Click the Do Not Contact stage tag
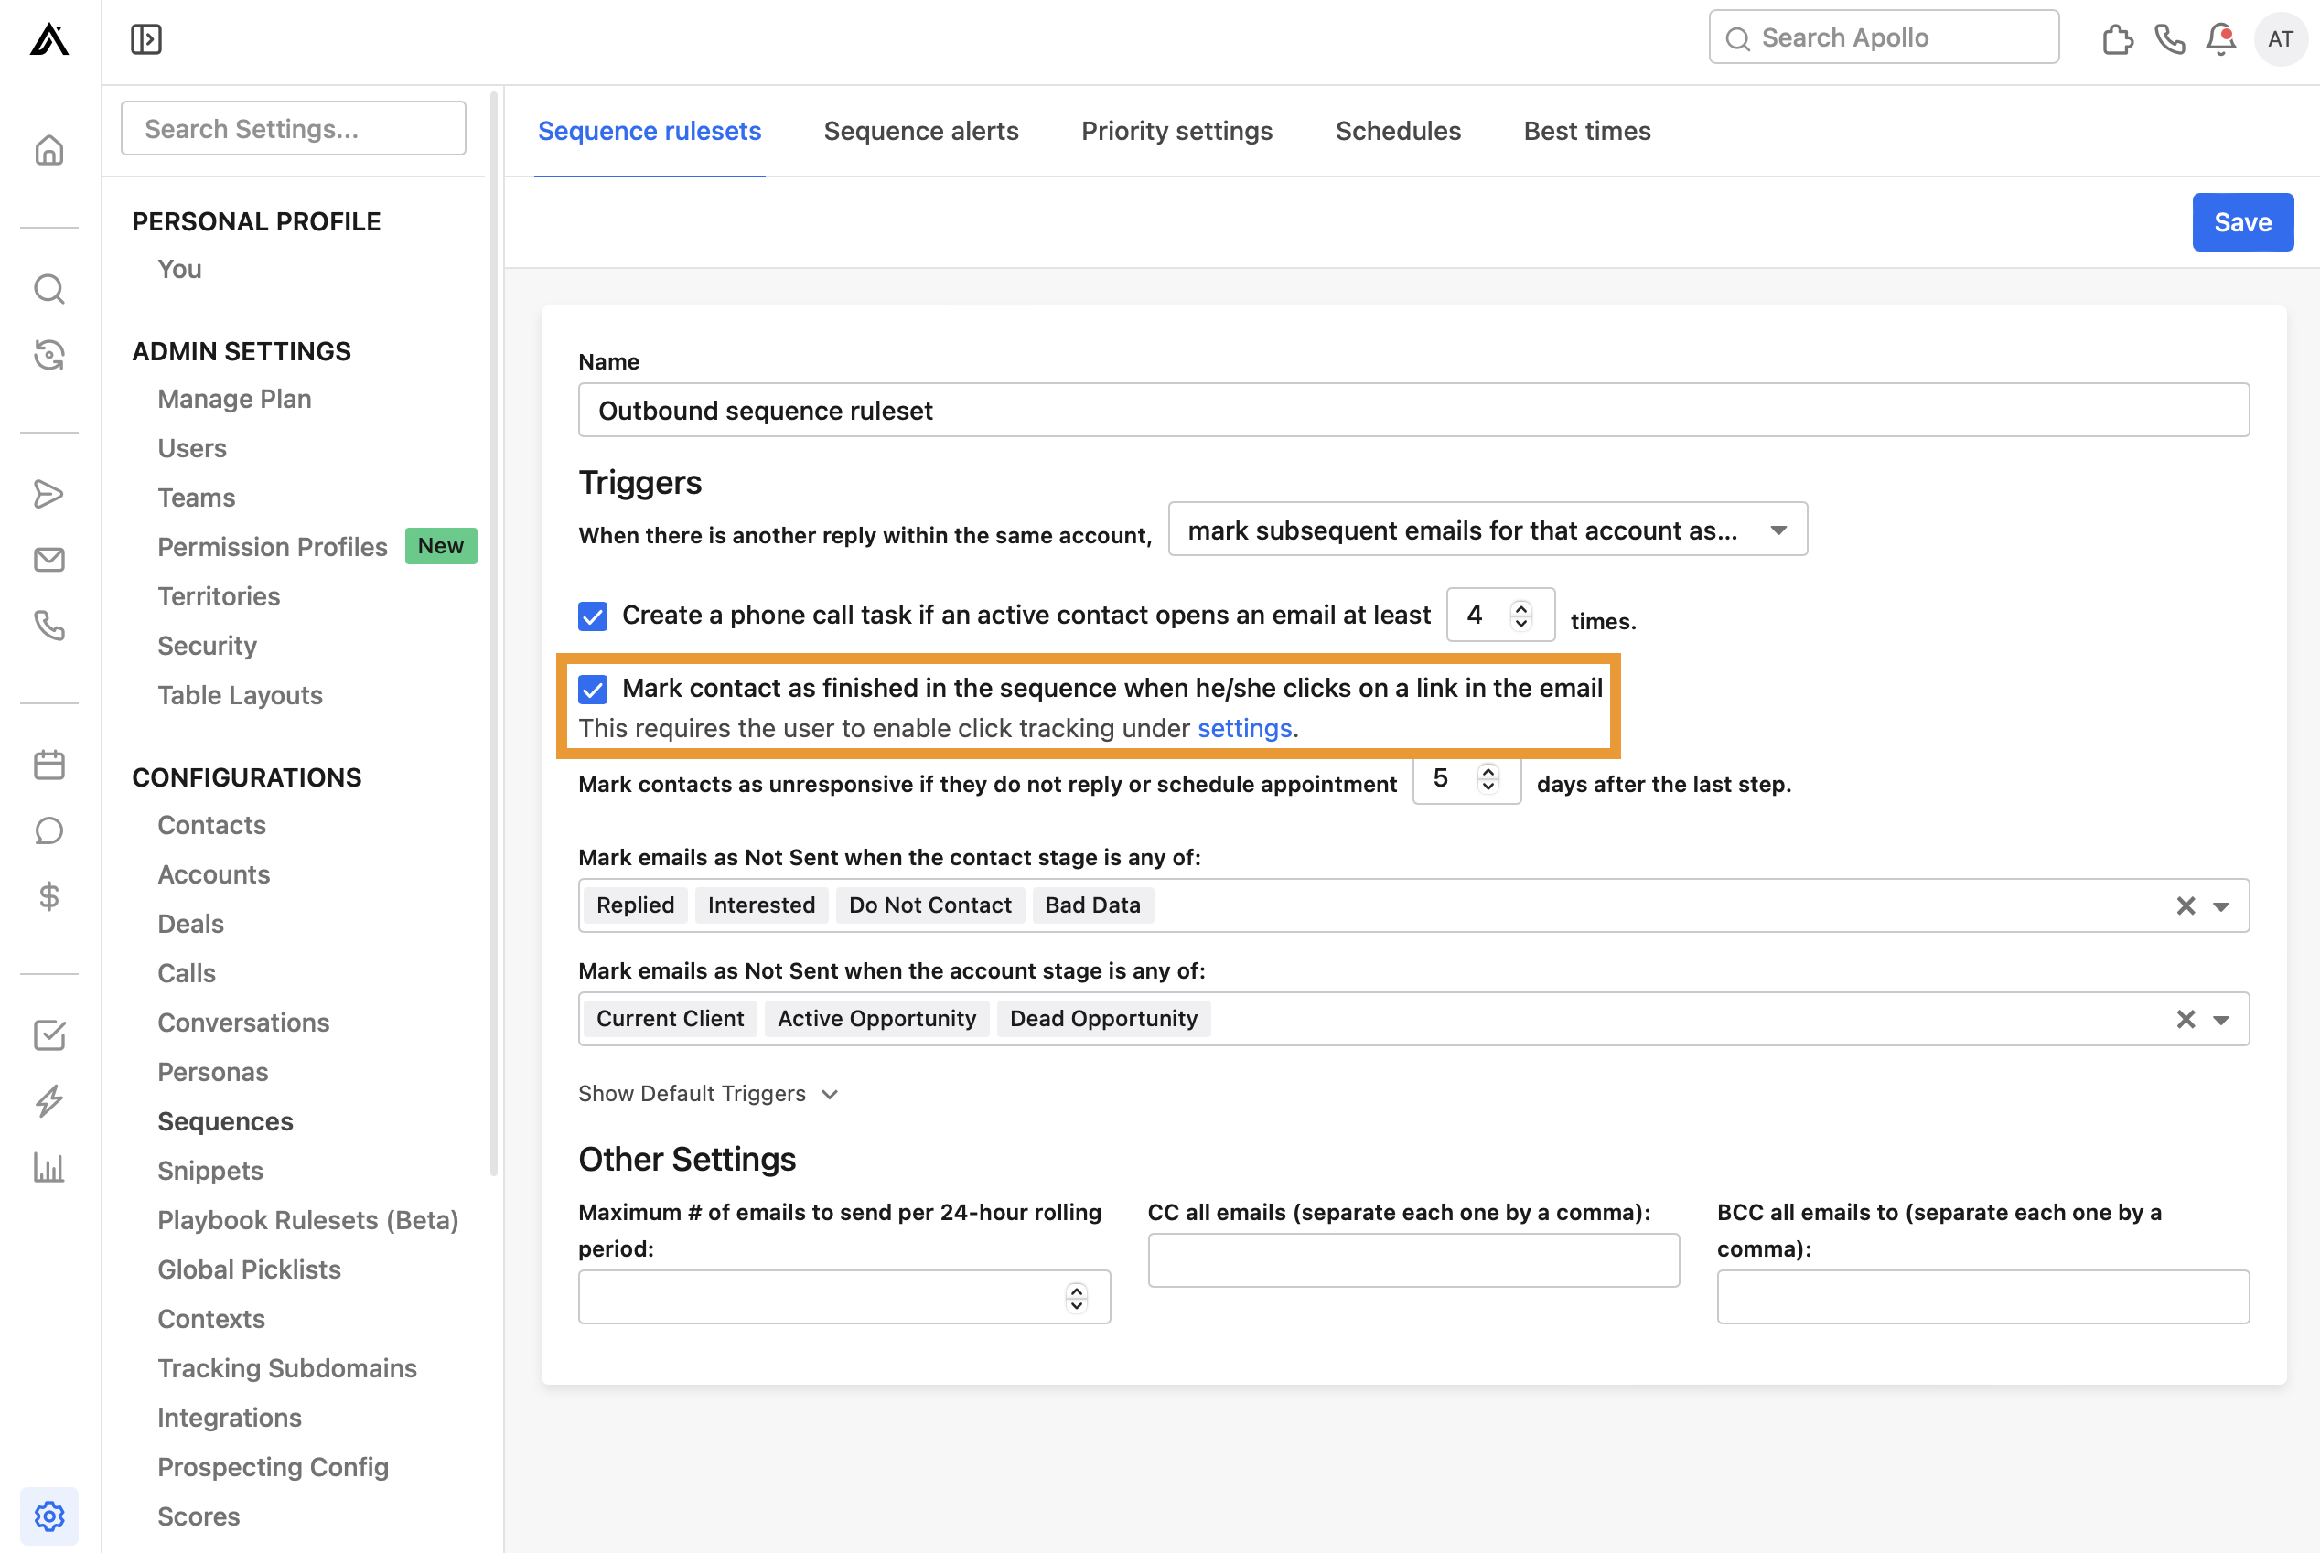Viewport: 2320px width, 1553px height. pyautogui.click(x=930, y=905)
